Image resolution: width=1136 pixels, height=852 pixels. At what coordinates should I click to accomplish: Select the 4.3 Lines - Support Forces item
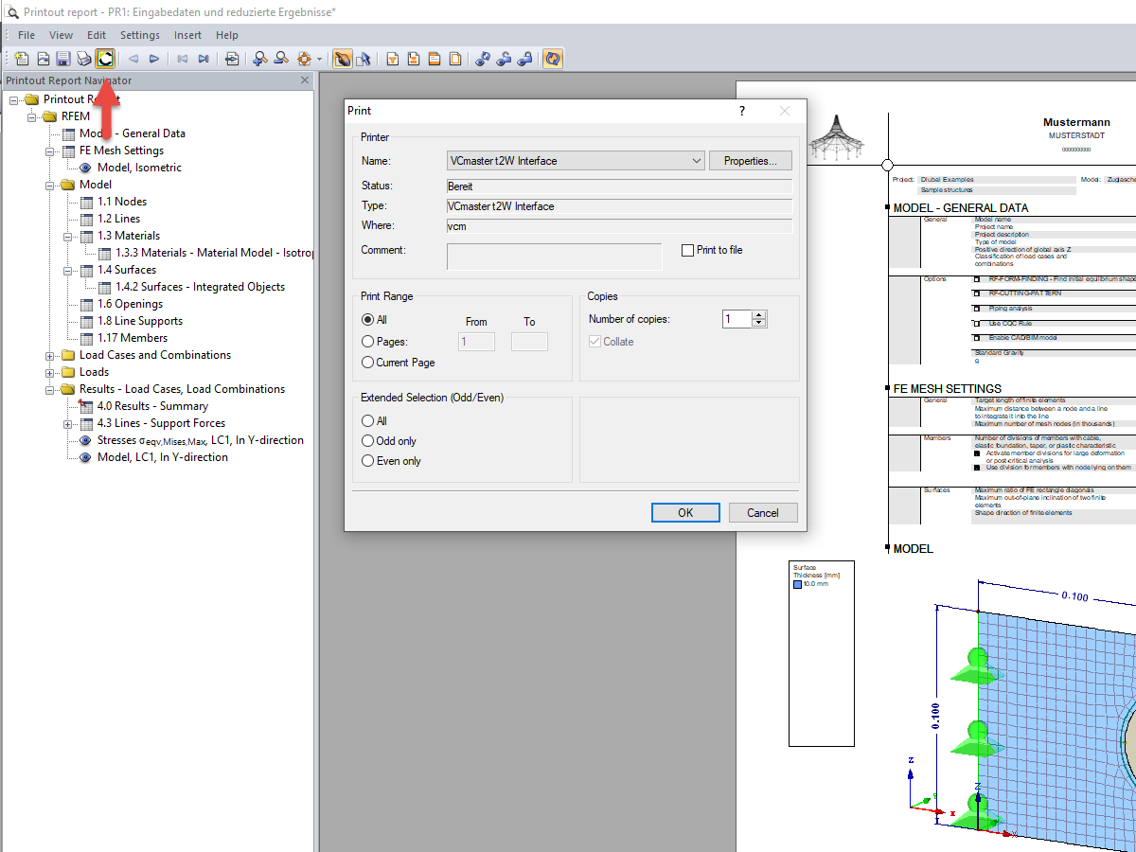[161, 423]
